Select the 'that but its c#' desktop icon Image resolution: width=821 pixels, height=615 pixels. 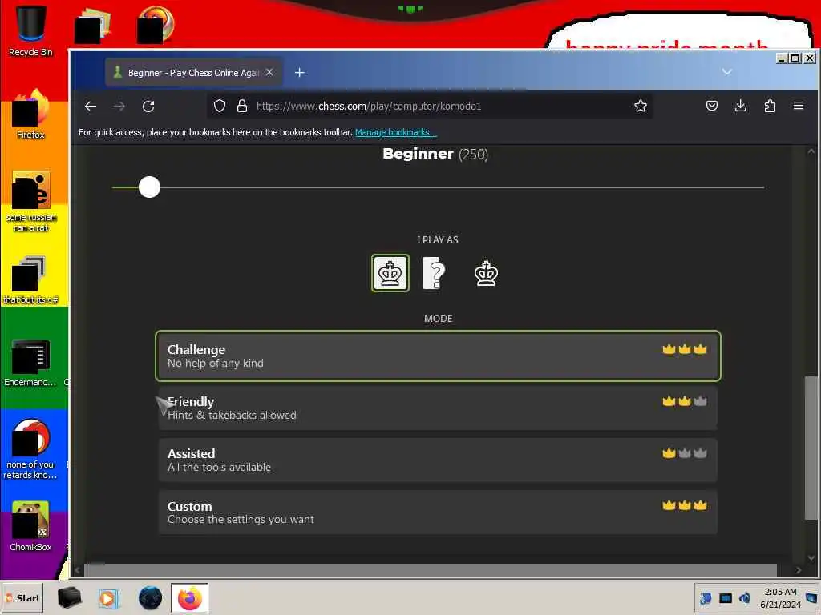click(30, 279)
